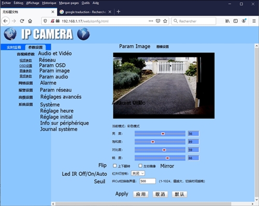Save page to Pocket icon

pyautogui.click(x=158, y=21)
